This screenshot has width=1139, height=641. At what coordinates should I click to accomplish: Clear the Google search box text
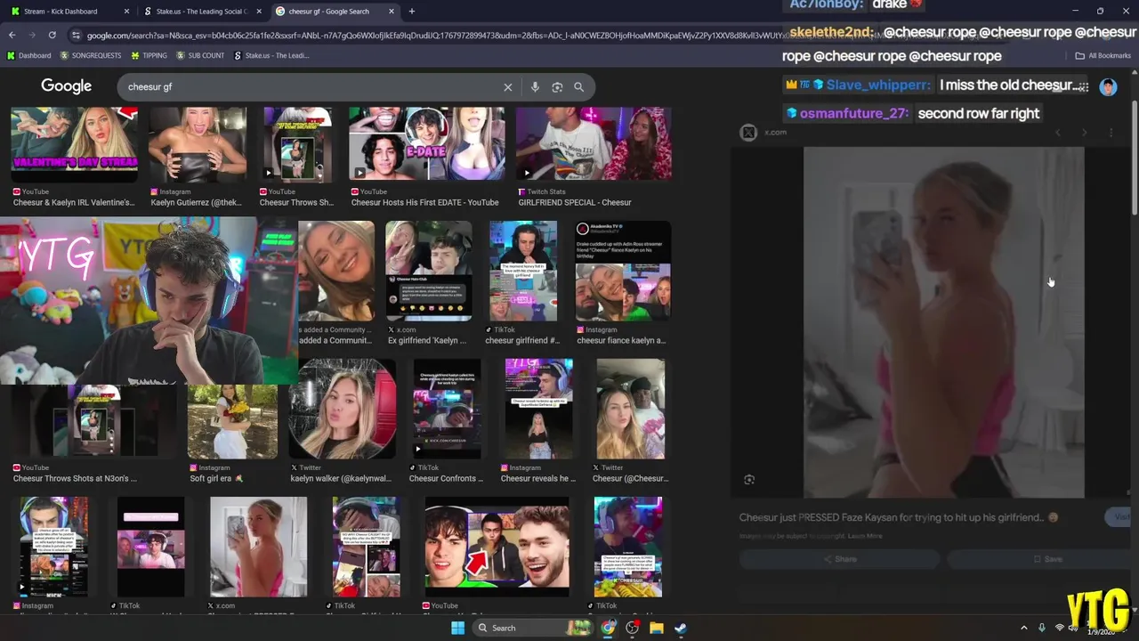[508, 87]
